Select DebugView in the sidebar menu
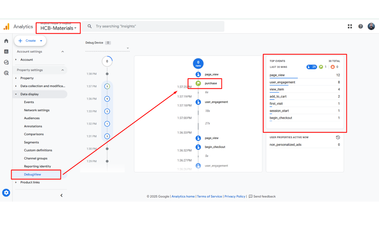The width and height of the screenshot is (379, 228). [x=33, y=174]
